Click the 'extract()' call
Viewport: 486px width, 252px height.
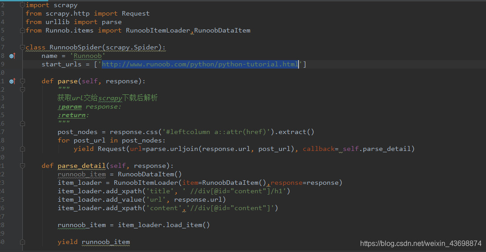point(296,132)
